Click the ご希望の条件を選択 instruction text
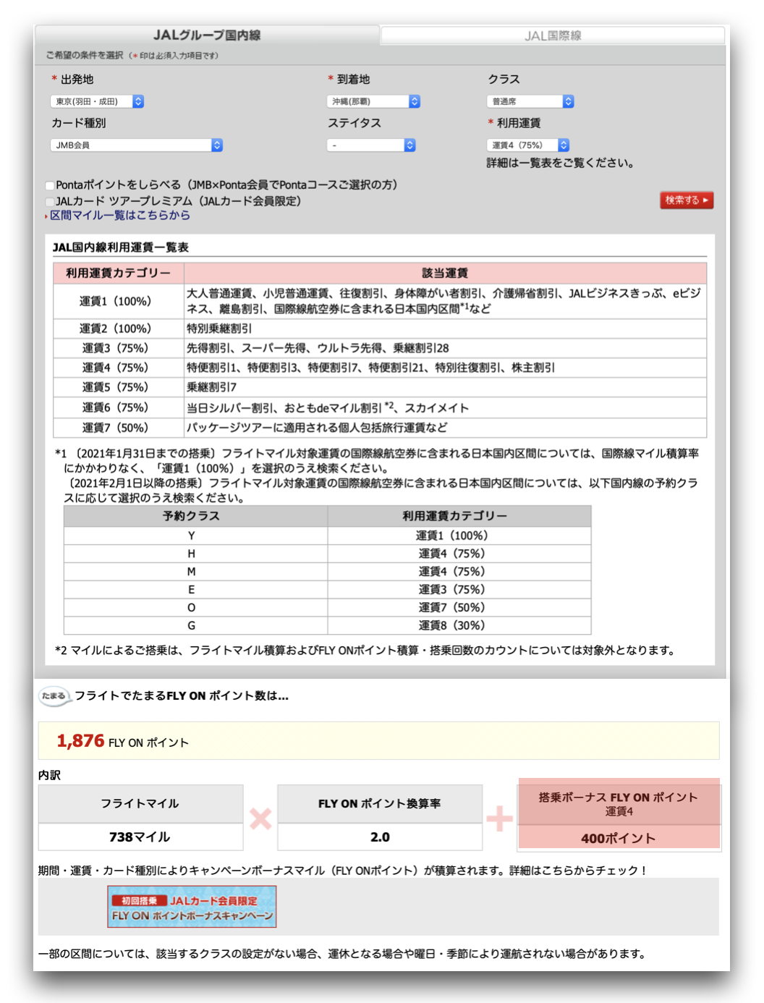The height and width of the screenshot is (1003, 764). click(85, 55)
